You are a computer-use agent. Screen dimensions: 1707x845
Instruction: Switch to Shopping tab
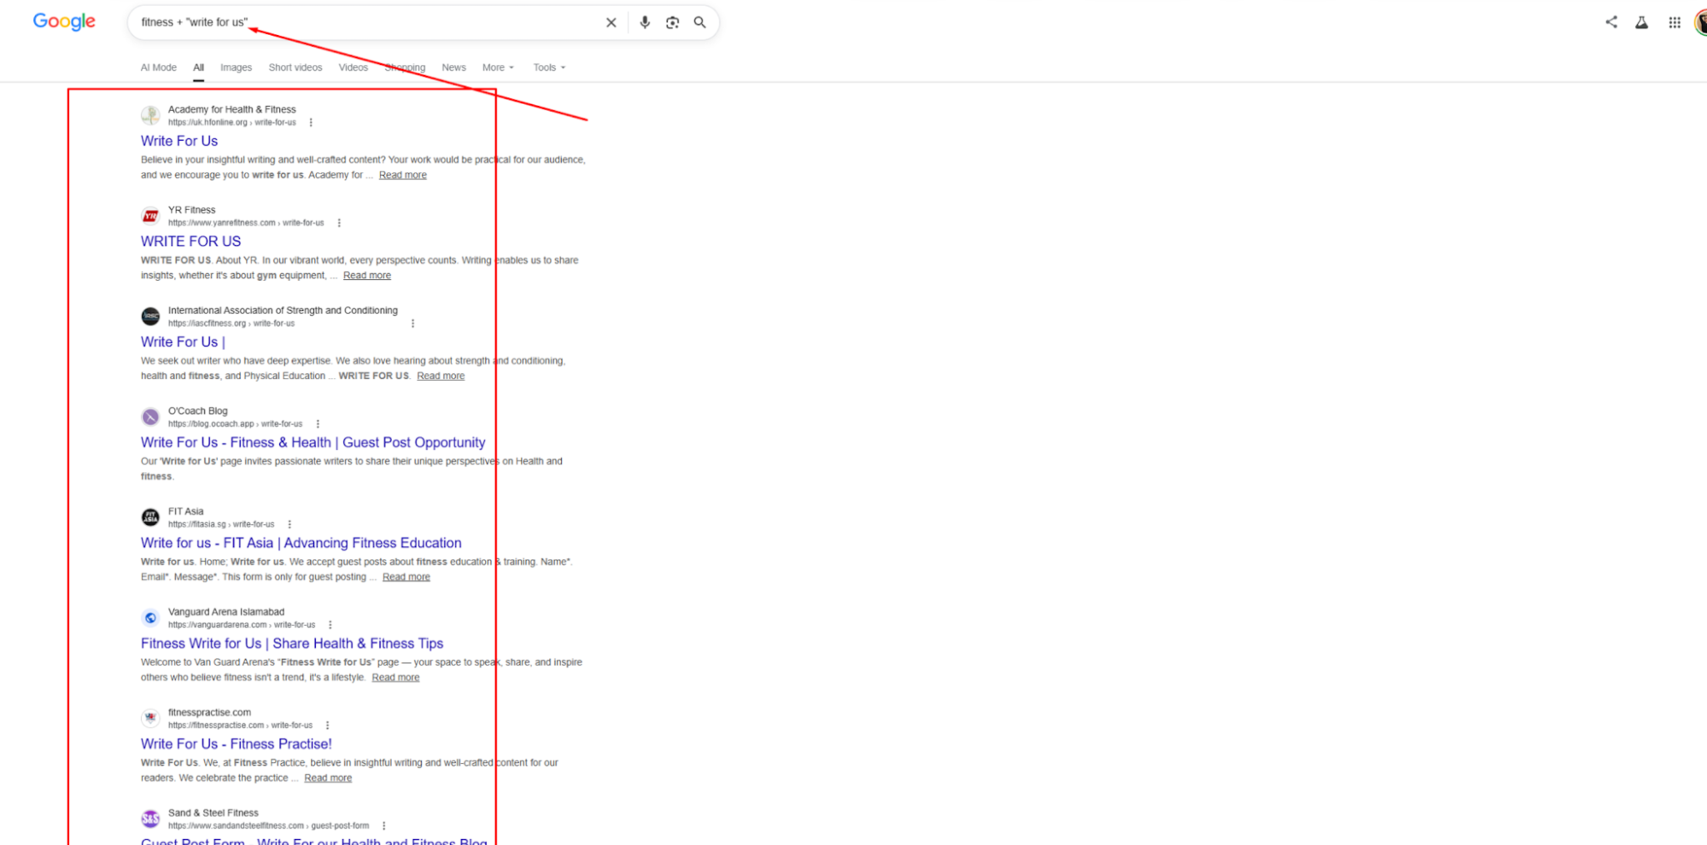point(405,67)
